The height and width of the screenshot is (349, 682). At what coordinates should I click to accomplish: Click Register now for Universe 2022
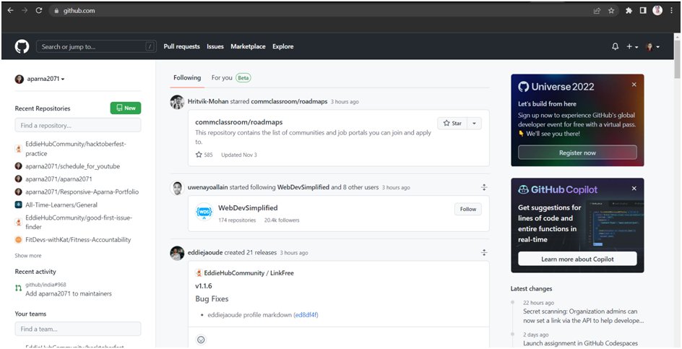pyautogui.click(x=577, y=152)
